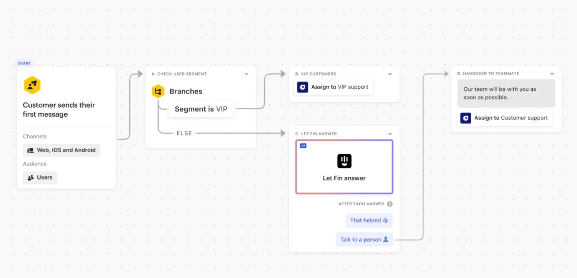Image resolution: width=577 pixels, height=278 pixels.
Task: Collapse the Check User Segment block
Action: pos(247,74)
